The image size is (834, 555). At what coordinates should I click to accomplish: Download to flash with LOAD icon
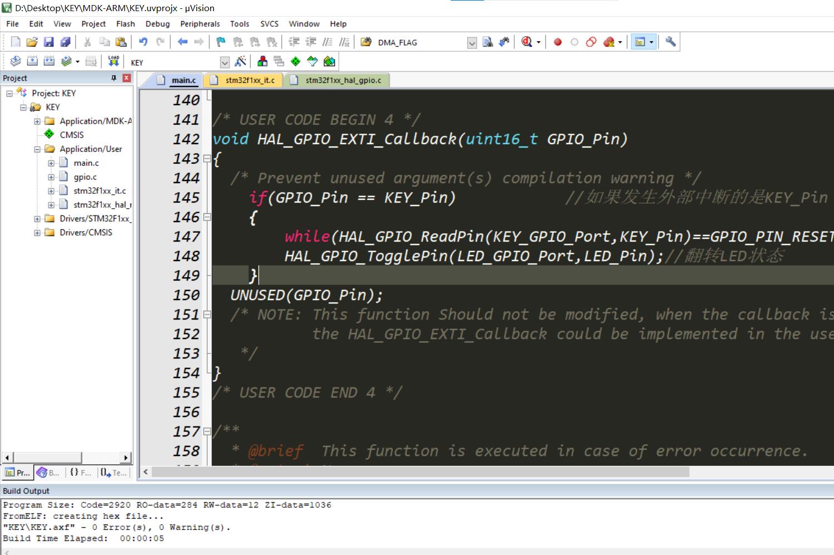(114, 62)
